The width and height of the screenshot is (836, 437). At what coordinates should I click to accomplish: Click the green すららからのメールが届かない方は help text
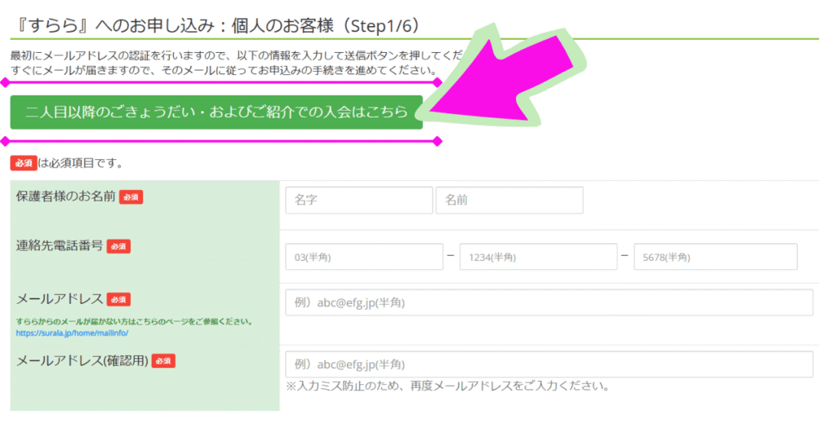[131, 322]
